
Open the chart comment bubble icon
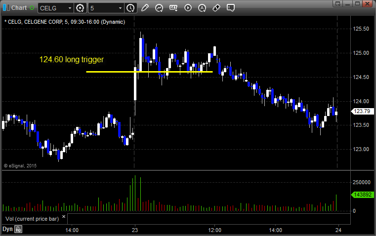point(230,8)
